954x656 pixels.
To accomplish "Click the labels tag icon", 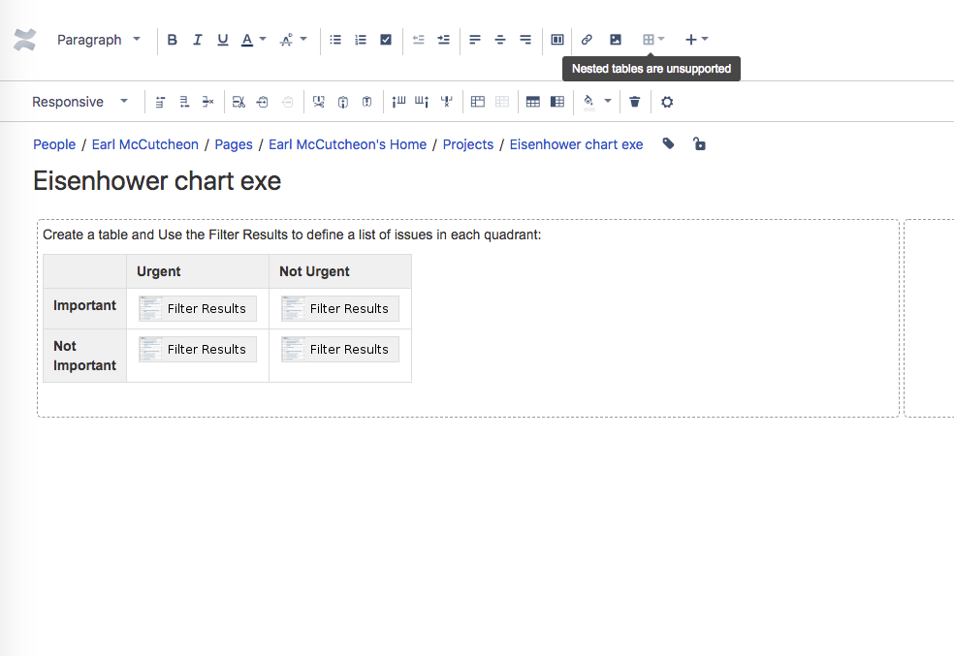I will pos(668,144).
